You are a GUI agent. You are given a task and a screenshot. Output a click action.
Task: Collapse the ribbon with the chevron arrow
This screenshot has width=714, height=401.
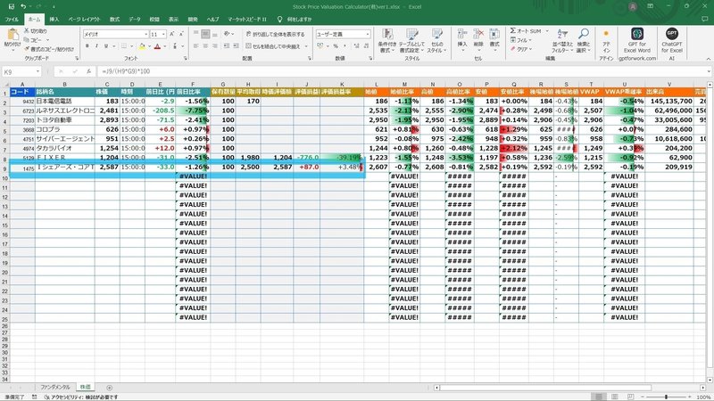click(708, 59)
